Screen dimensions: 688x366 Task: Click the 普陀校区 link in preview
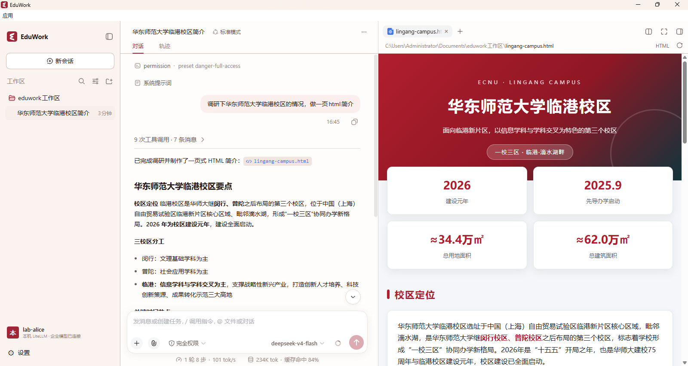click(x=528, y=338)
